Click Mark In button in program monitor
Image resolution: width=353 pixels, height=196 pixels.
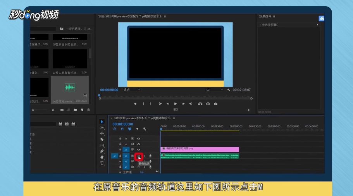point(143,104)
